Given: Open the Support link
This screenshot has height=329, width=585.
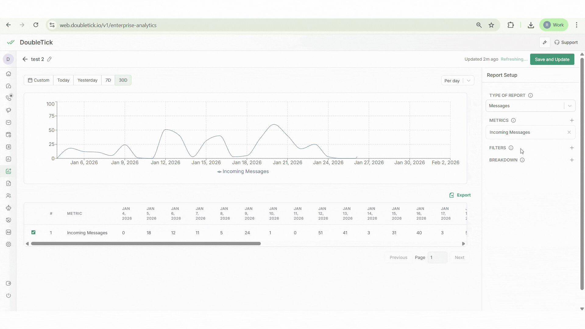Looking at the screenshot, I should [x=566, y=42].
